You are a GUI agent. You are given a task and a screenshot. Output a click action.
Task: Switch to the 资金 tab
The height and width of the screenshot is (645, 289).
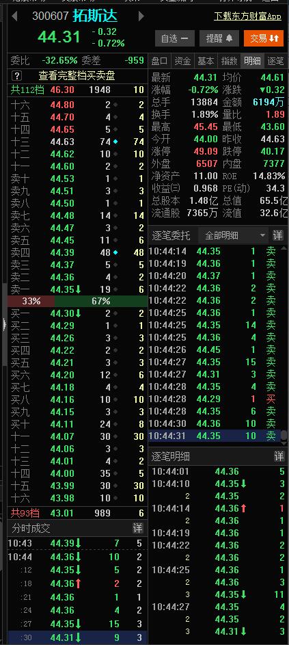coord(182,62)
